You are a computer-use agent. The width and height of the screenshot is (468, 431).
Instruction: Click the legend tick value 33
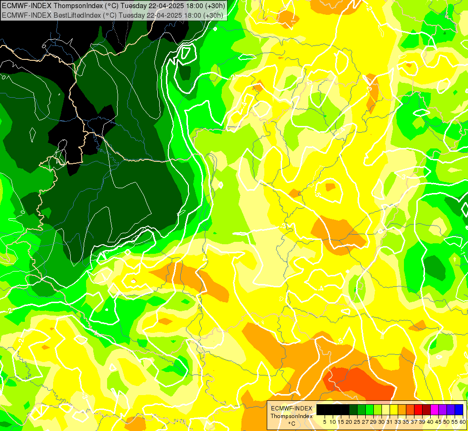(398, 422)
